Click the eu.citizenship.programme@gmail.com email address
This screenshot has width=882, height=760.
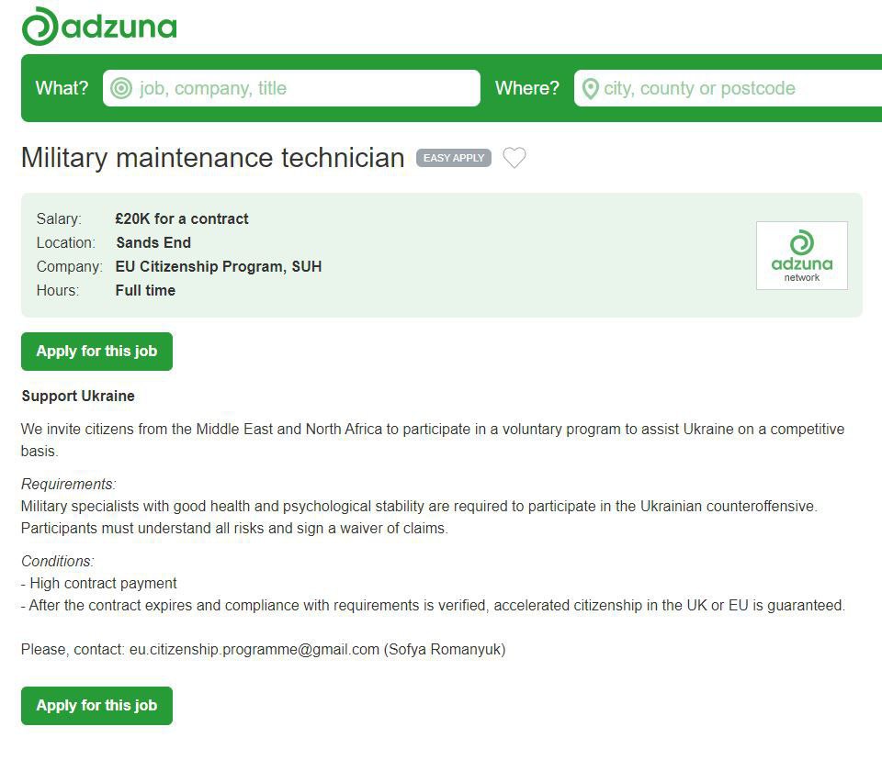[254, 649]
